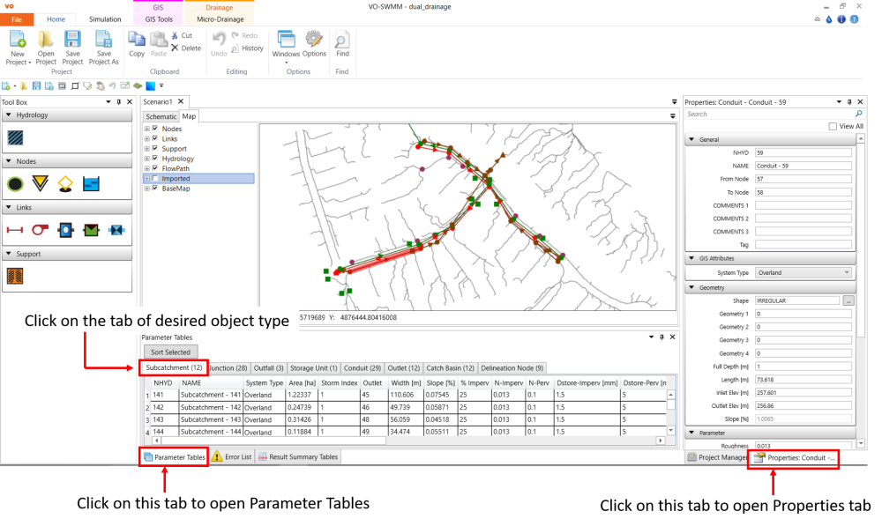This screenshot has width=882, height=526.
Task: Select the outfall node triangle icon
Action: [41, 184]
